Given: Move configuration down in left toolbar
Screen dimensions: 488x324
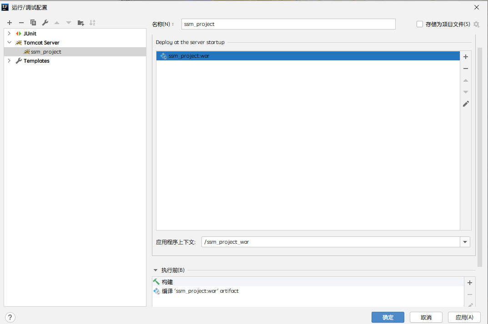Looking at the screenshot, I should pos(69,23).
